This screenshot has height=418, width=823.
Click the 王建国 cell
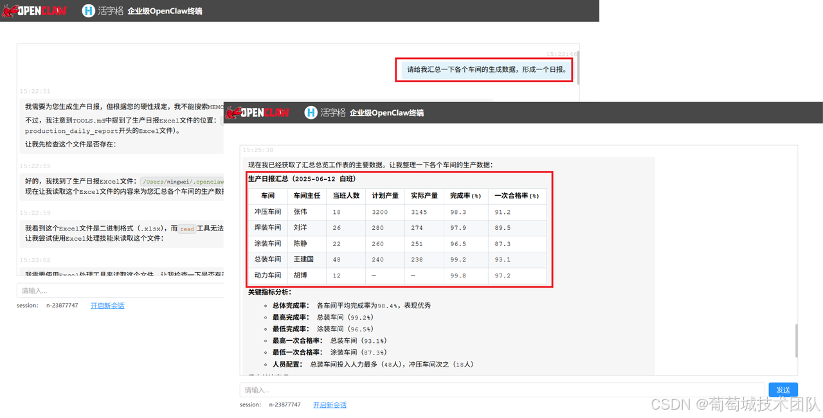(307, 259)
